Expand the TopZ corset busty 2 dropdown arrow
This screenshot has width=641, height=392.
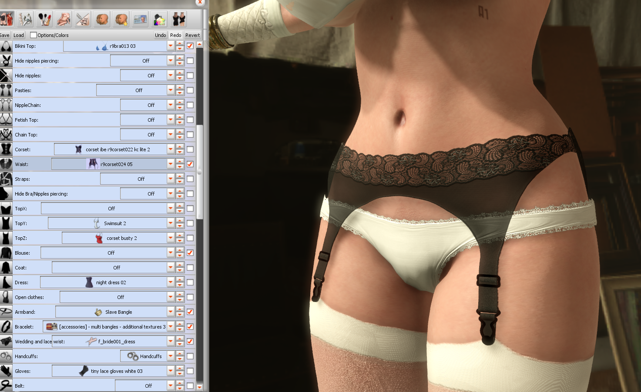pos(171,238)
